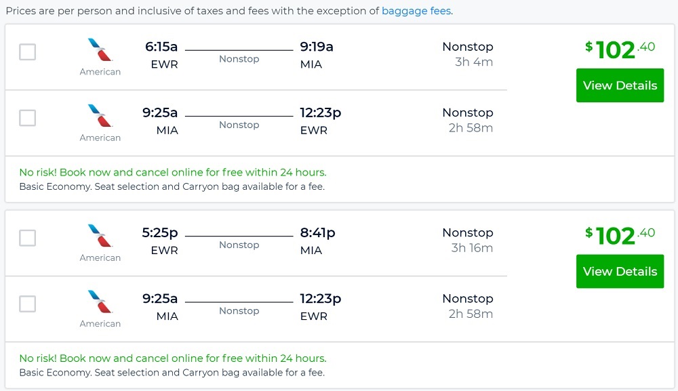The image size is (678, 391).
Task: Open the baggage fees link
Action: coord(416,10)
